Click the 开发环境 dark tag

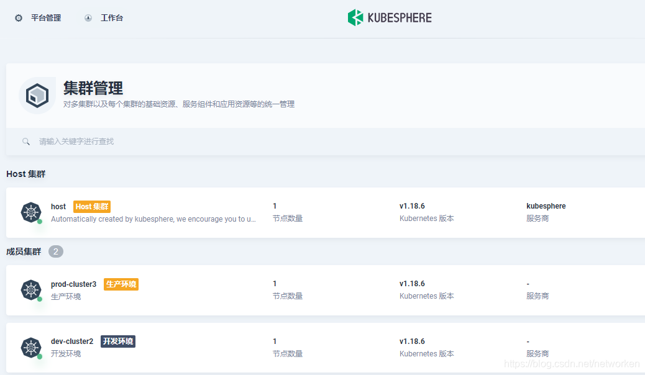pos(118,341)
